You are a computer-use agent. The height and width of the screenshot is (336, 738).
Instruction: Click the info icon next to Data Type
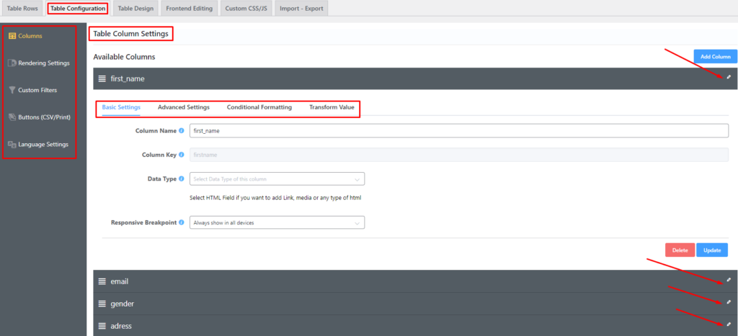[x=181, y=179]
